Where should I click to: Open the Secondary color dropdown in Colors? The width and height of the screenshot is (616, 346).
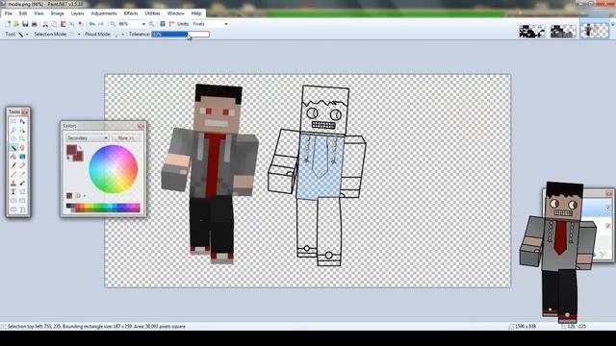[88, 138]
